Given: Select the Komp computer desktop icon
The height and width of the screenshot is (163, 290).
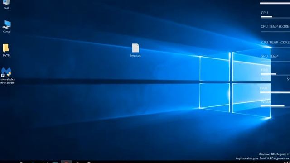Looking at the screenshot, I should click(x=6, y=27).
